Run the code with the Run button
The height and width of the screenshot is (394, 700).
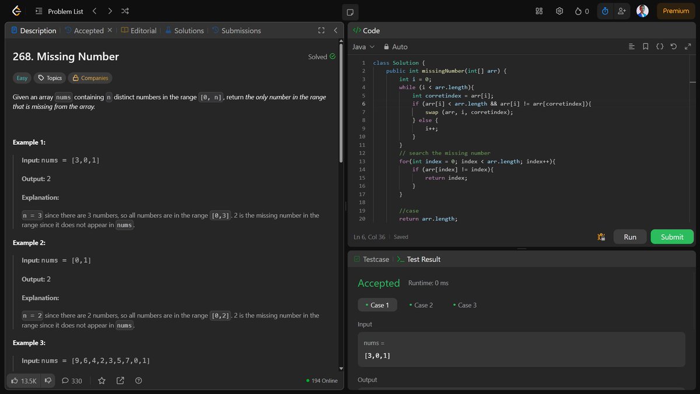pyautogui.click(x=630, y=237)
